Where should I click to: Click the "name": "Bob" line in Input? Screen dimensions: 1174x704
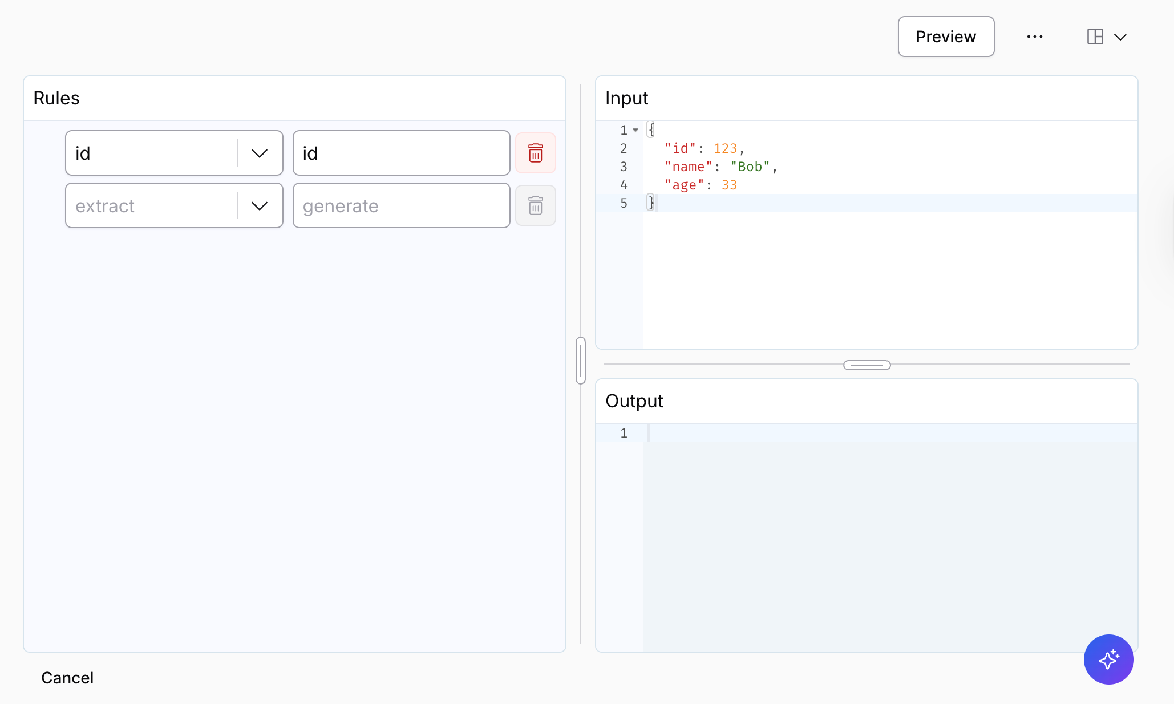tap(721, 167)
